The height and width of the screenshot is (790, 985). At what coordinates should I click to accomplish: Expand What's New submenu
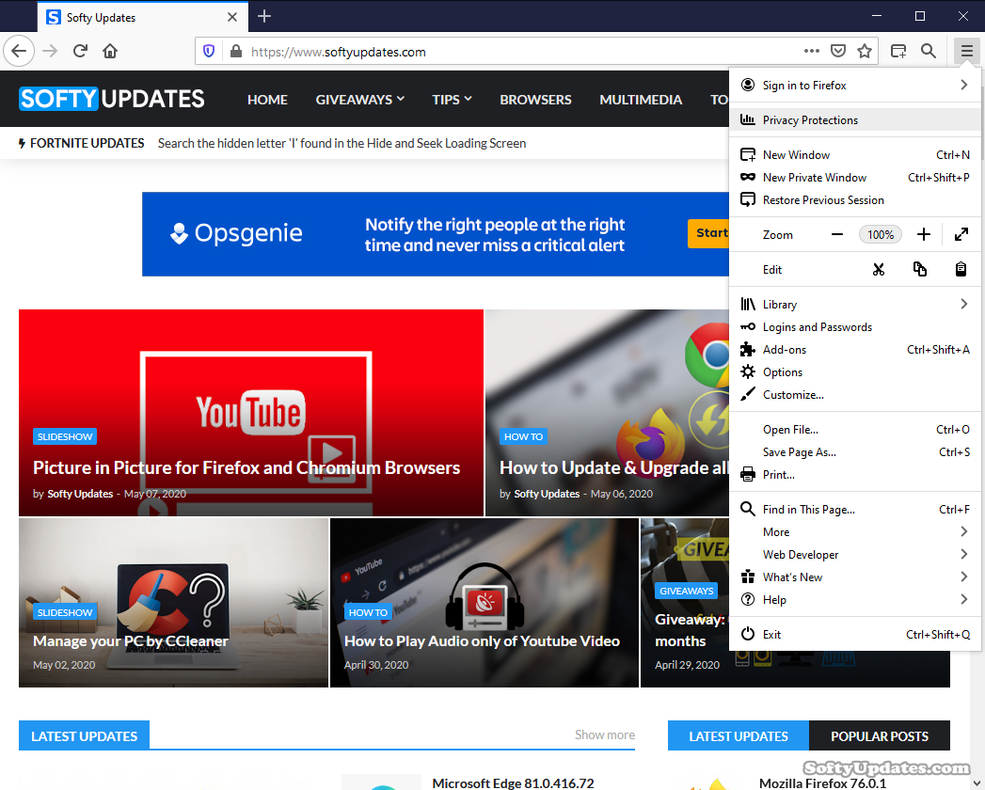pos(855,577)
